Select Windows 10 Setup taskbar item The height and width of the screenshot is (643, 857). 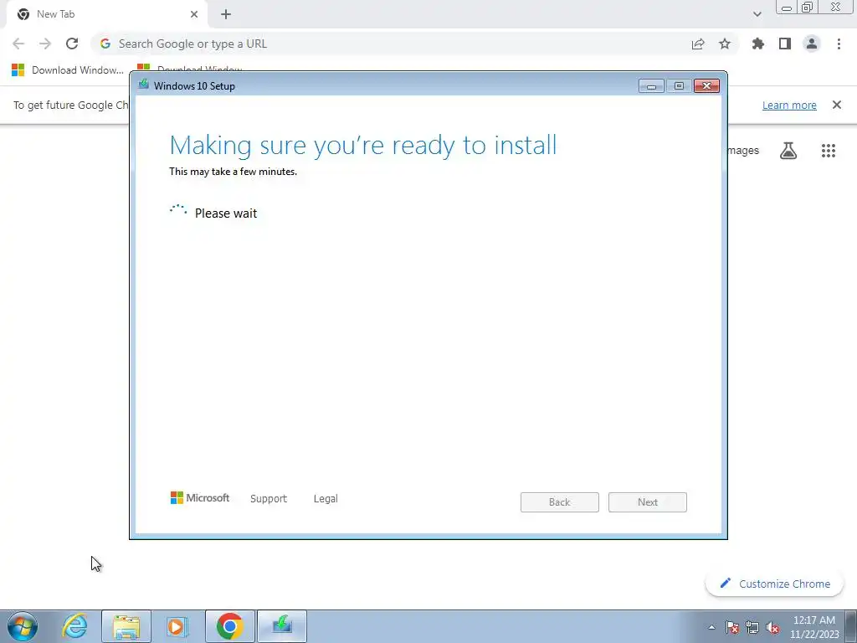282,626
